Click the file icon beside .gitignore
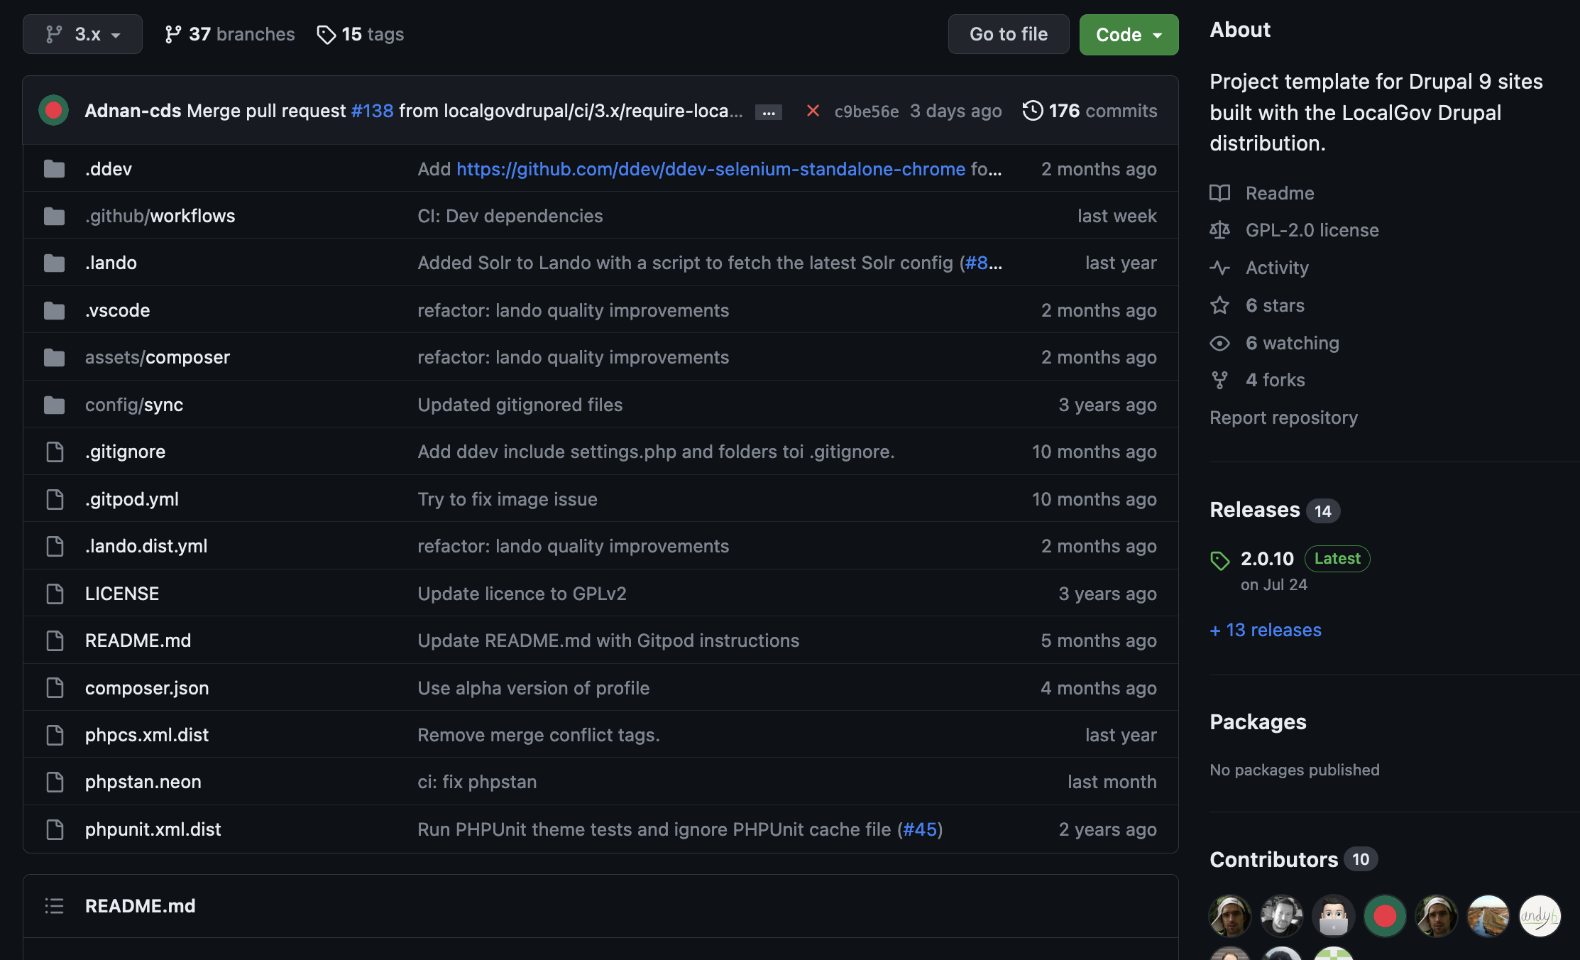 [55, 452]
